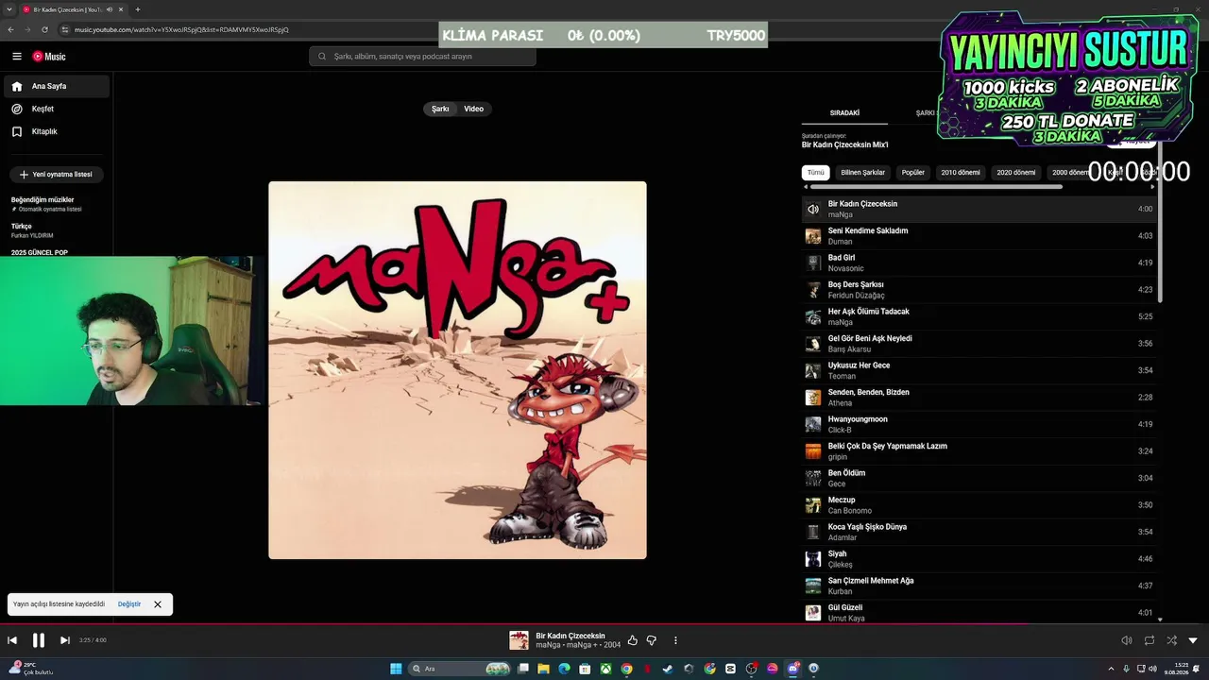The width and height of the screenshot is (1209, 680).
Task: Click the mini album thumbnail in player bar
Action: [x=519, y=640]
